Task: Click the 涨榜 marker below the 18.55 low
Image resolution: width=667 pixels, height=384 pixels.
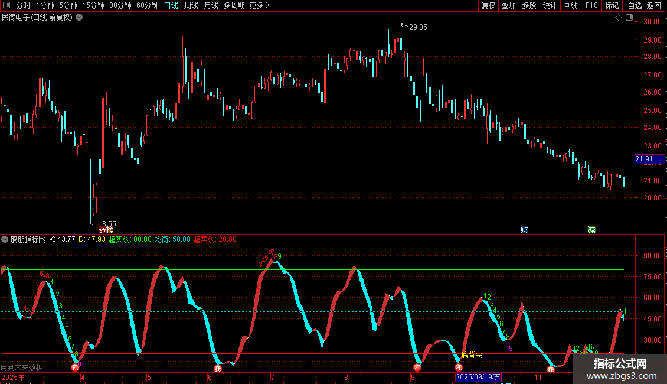Action: click(106, 229)
